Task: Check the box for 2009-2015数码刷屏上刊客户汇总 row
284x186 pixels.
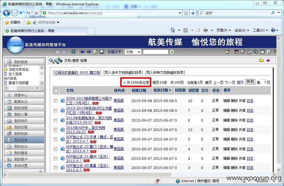Action: [55, 101]
